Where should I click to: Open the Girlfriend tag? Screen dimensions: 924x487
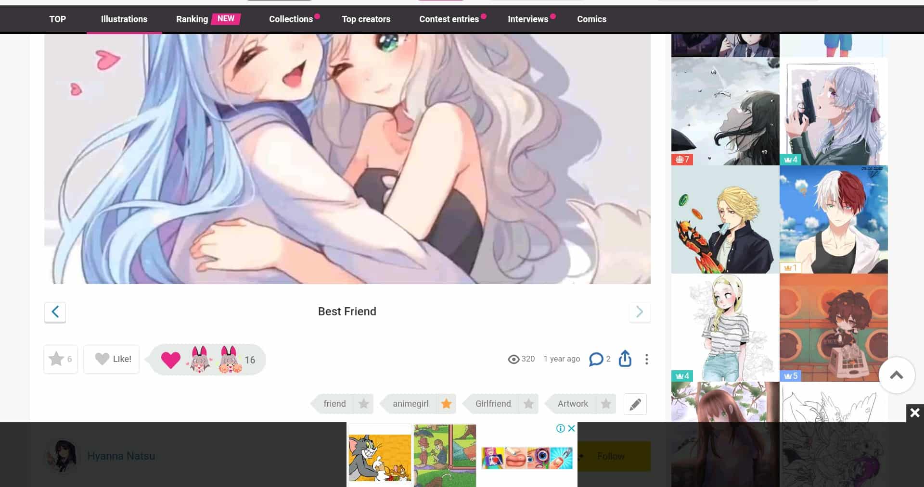[x=493, y=404]
